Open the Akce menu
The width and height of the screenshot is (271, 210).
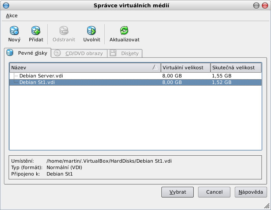(12, 15)
